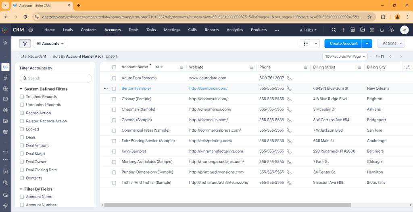Click the home icon in left sidebar
Image resolution: width=413 pixels, height=212 pixels.
5,43
